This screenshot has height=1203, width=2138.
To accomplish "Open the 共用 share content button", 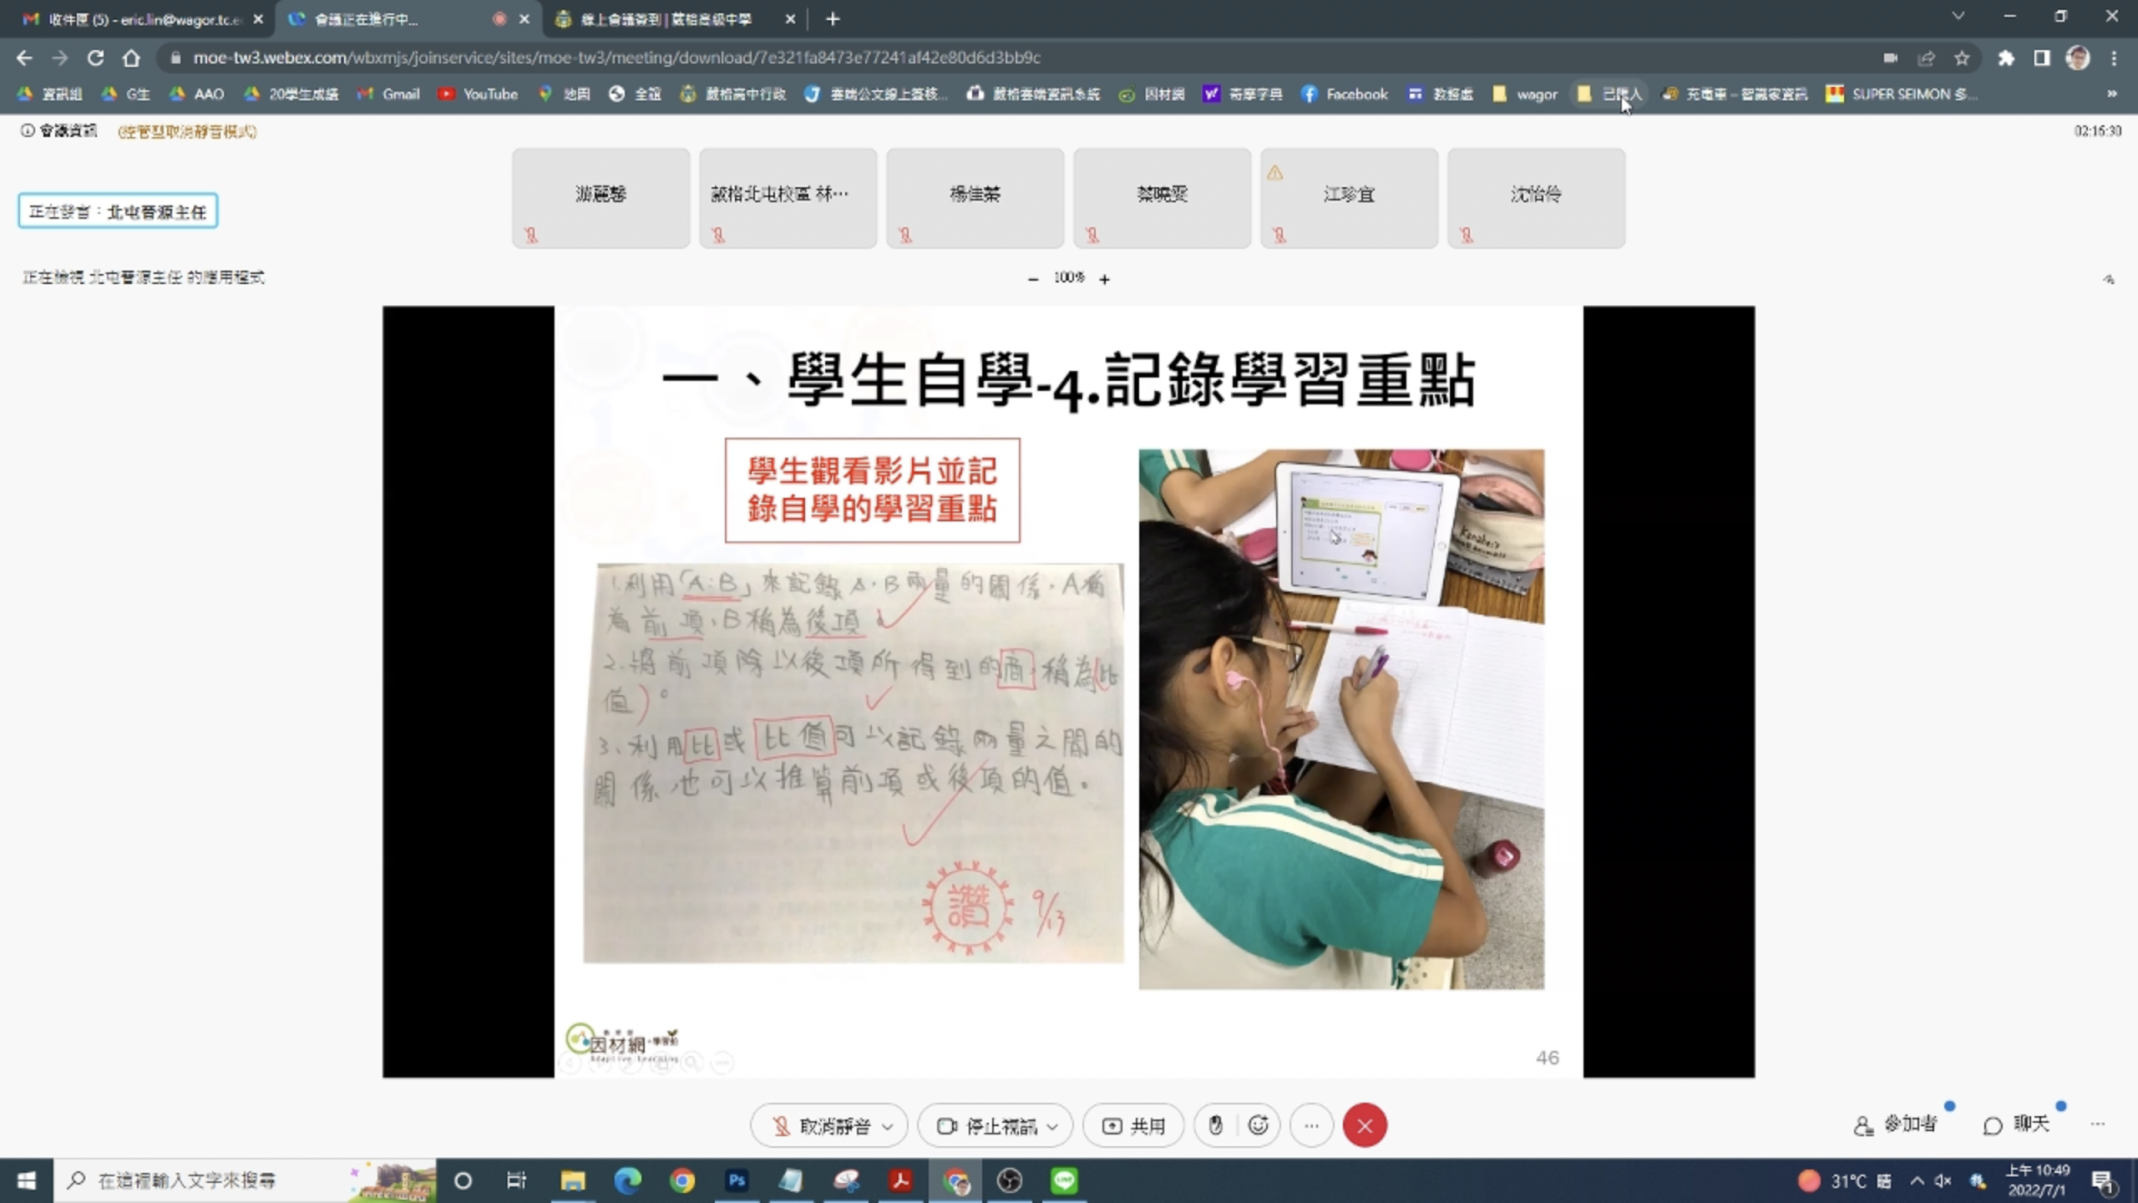I will click(1133, 1126).
